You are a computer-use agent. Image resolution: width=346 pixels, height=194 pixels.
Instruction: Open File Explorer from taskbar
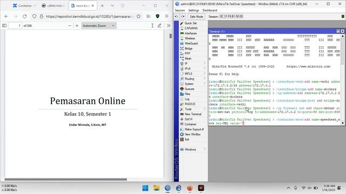click(156, 188)
